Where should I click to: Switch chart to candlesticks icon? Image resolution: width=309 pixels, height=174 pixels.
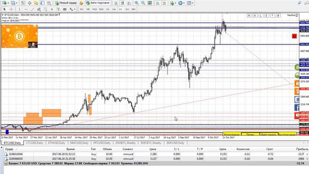coord(123,3)
